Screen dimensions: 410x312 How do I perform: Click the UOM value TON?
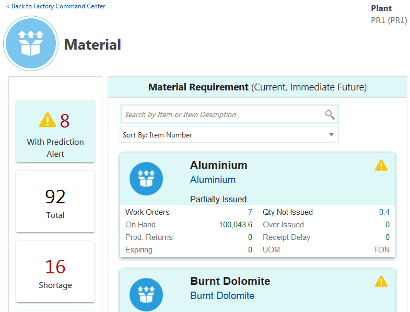[381, 250]
